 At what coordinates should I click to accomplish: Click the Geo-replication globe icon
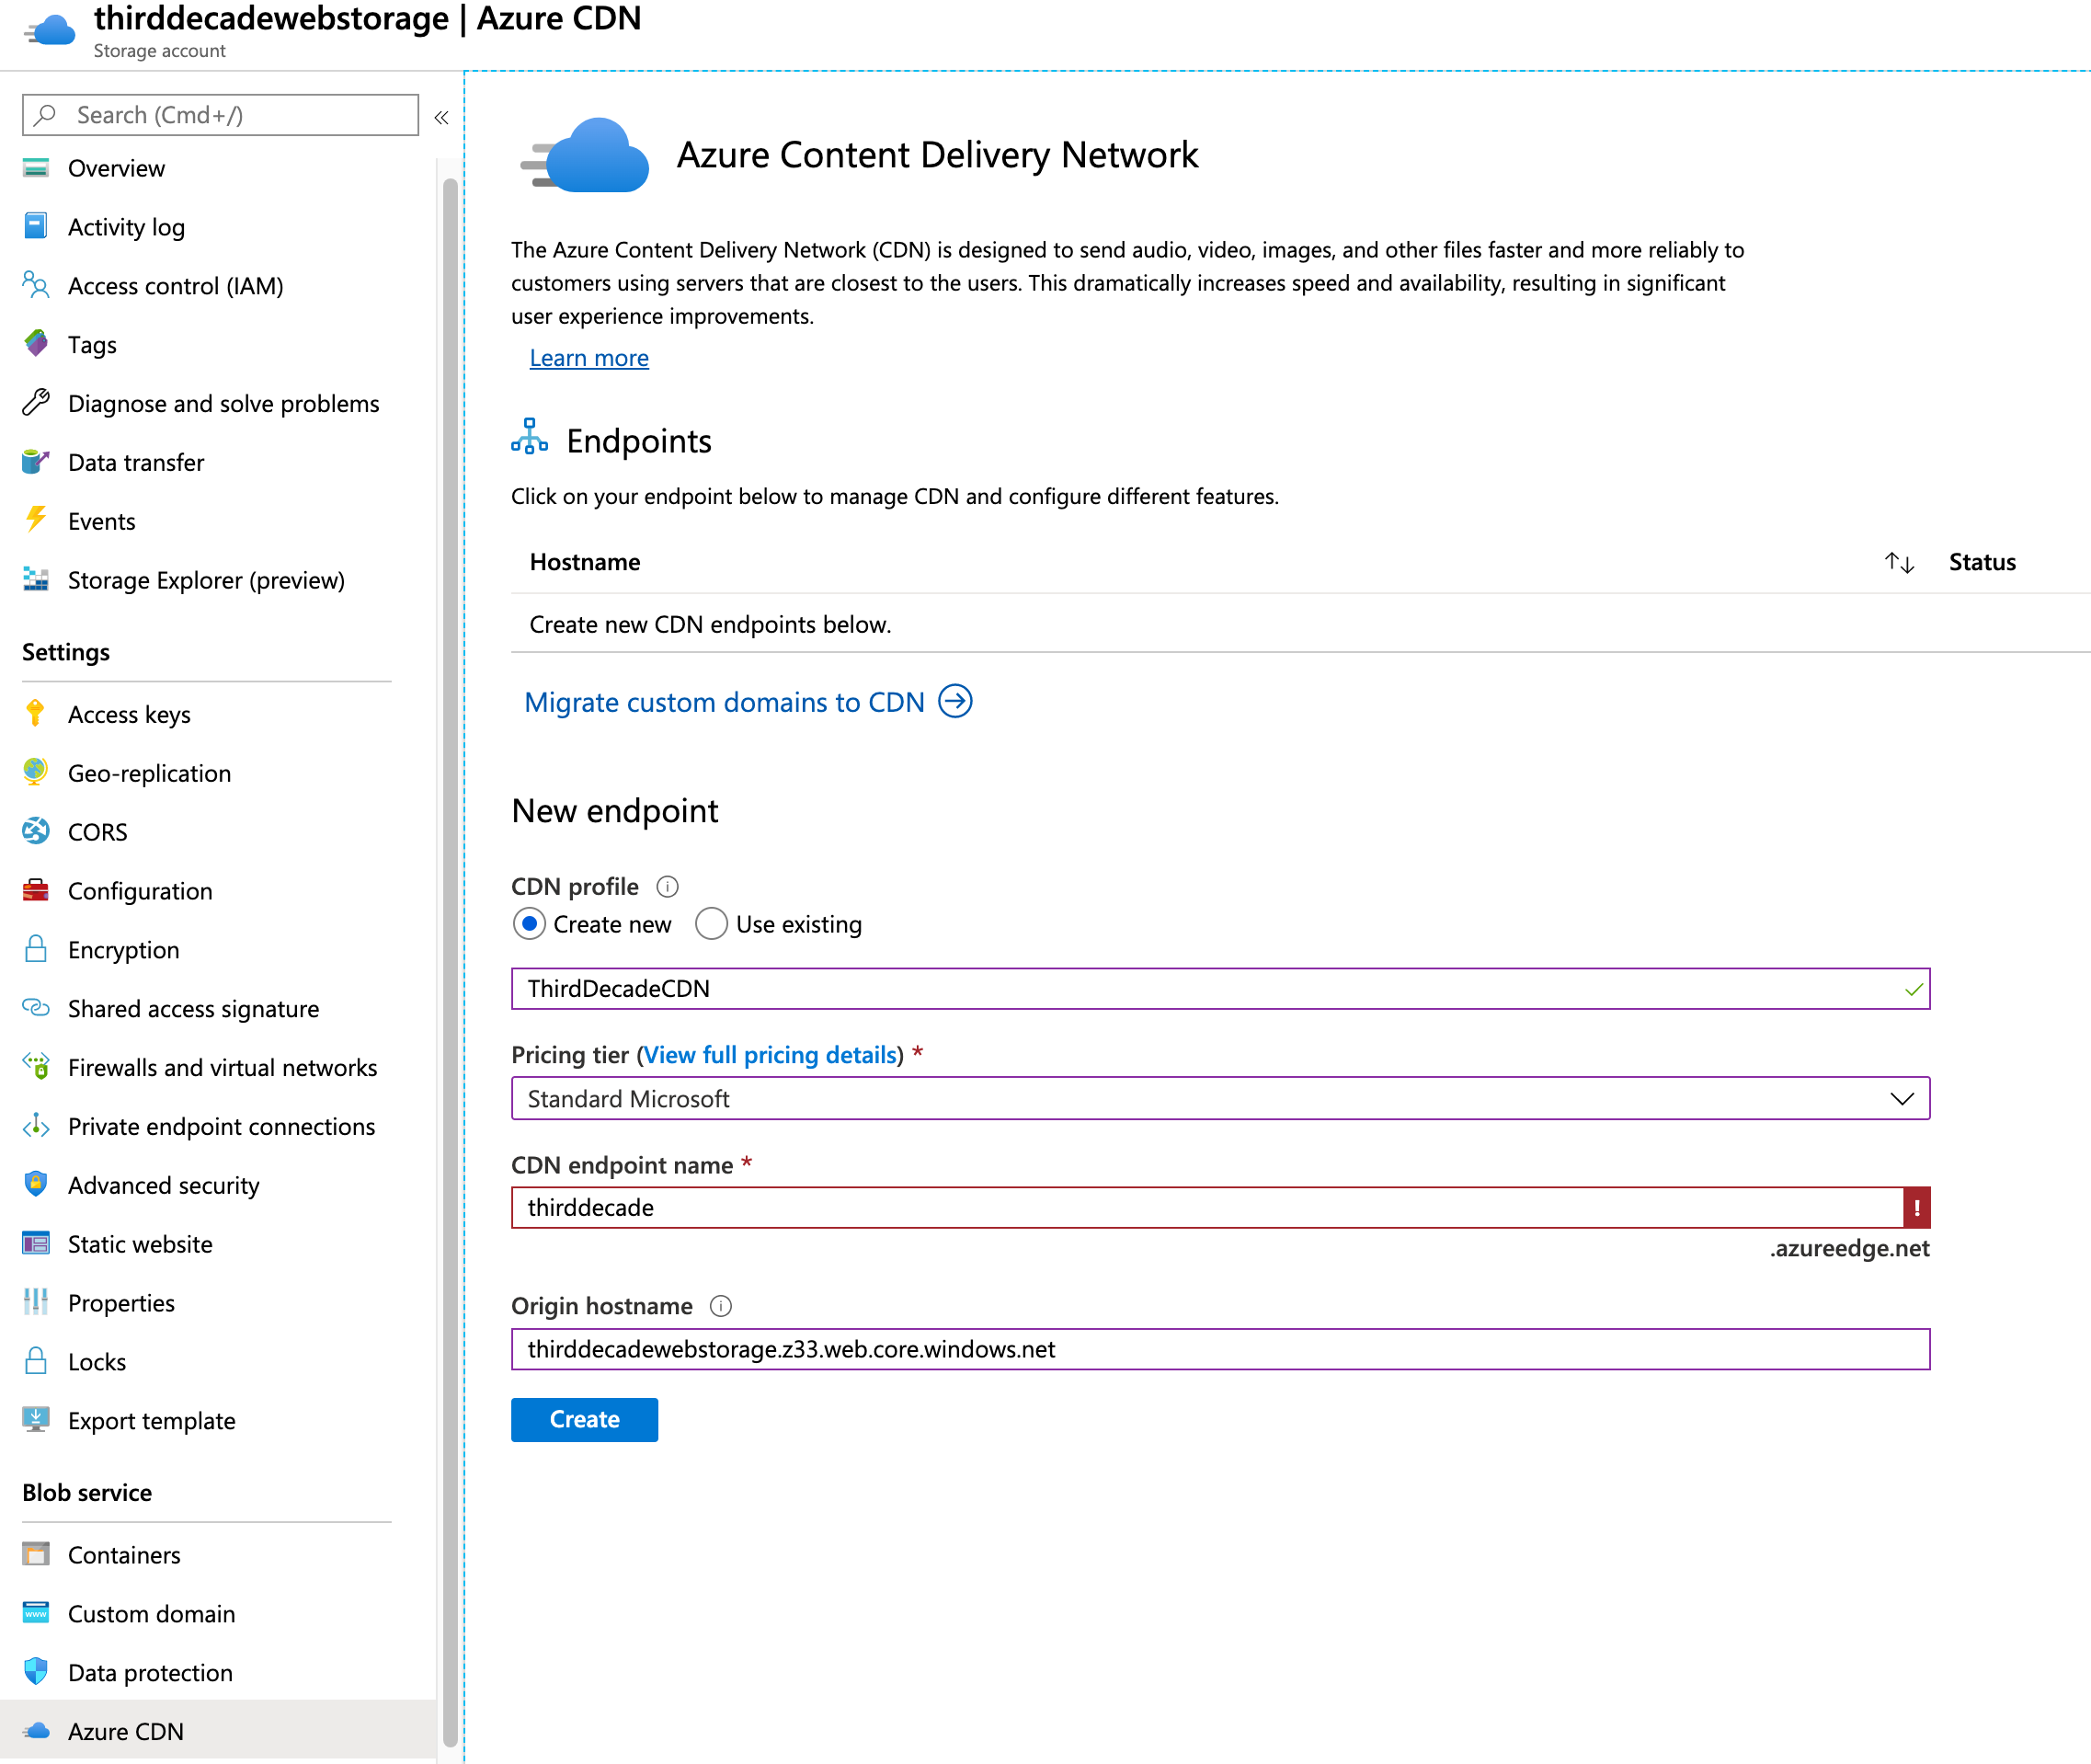36,772
